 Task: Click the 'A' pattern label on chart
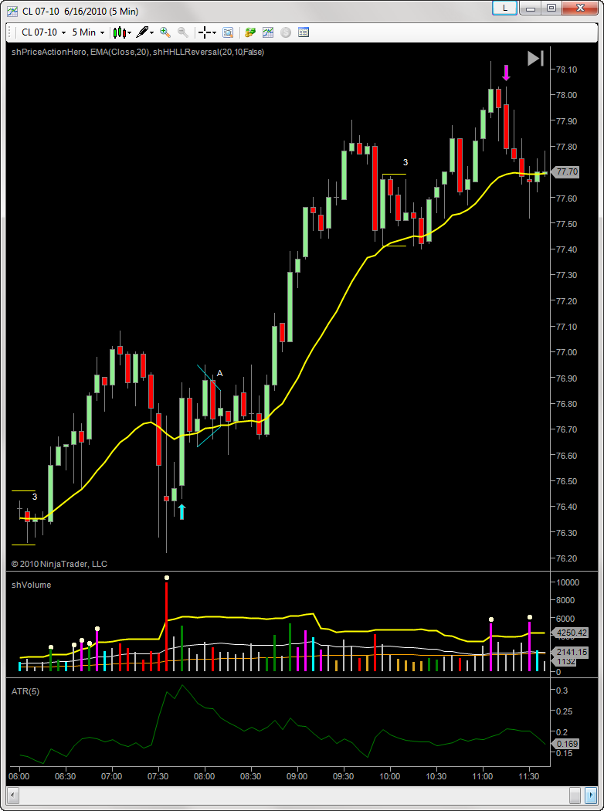coord(220,373)
